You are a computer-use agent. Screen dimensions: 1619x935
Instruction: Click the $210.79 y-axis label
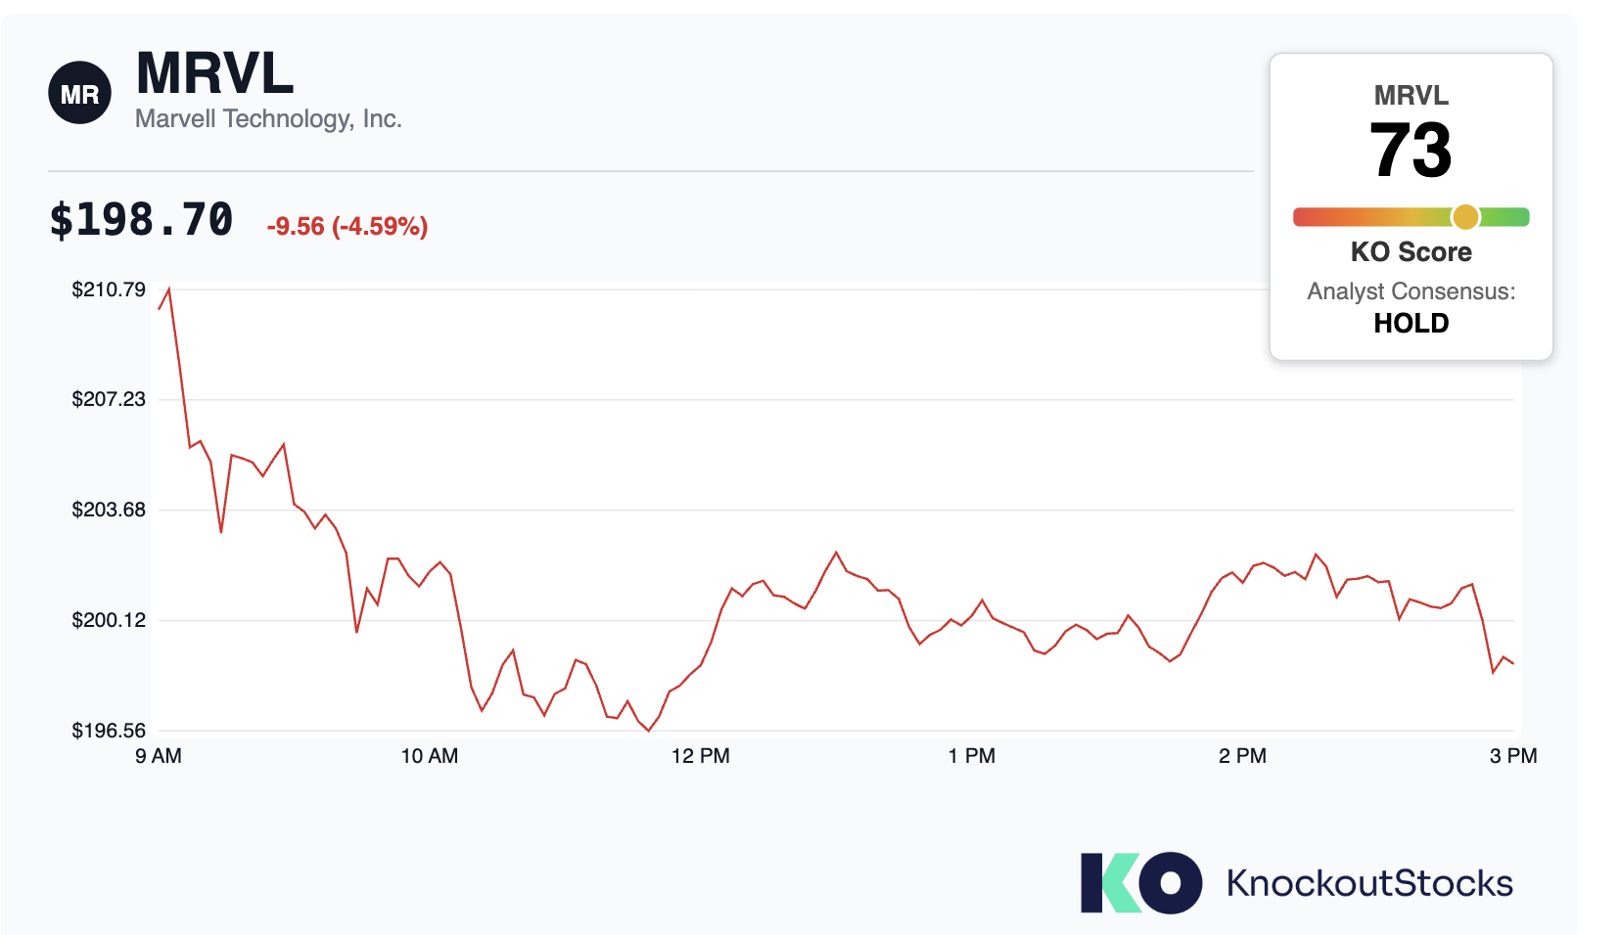(x=109, y=289)
